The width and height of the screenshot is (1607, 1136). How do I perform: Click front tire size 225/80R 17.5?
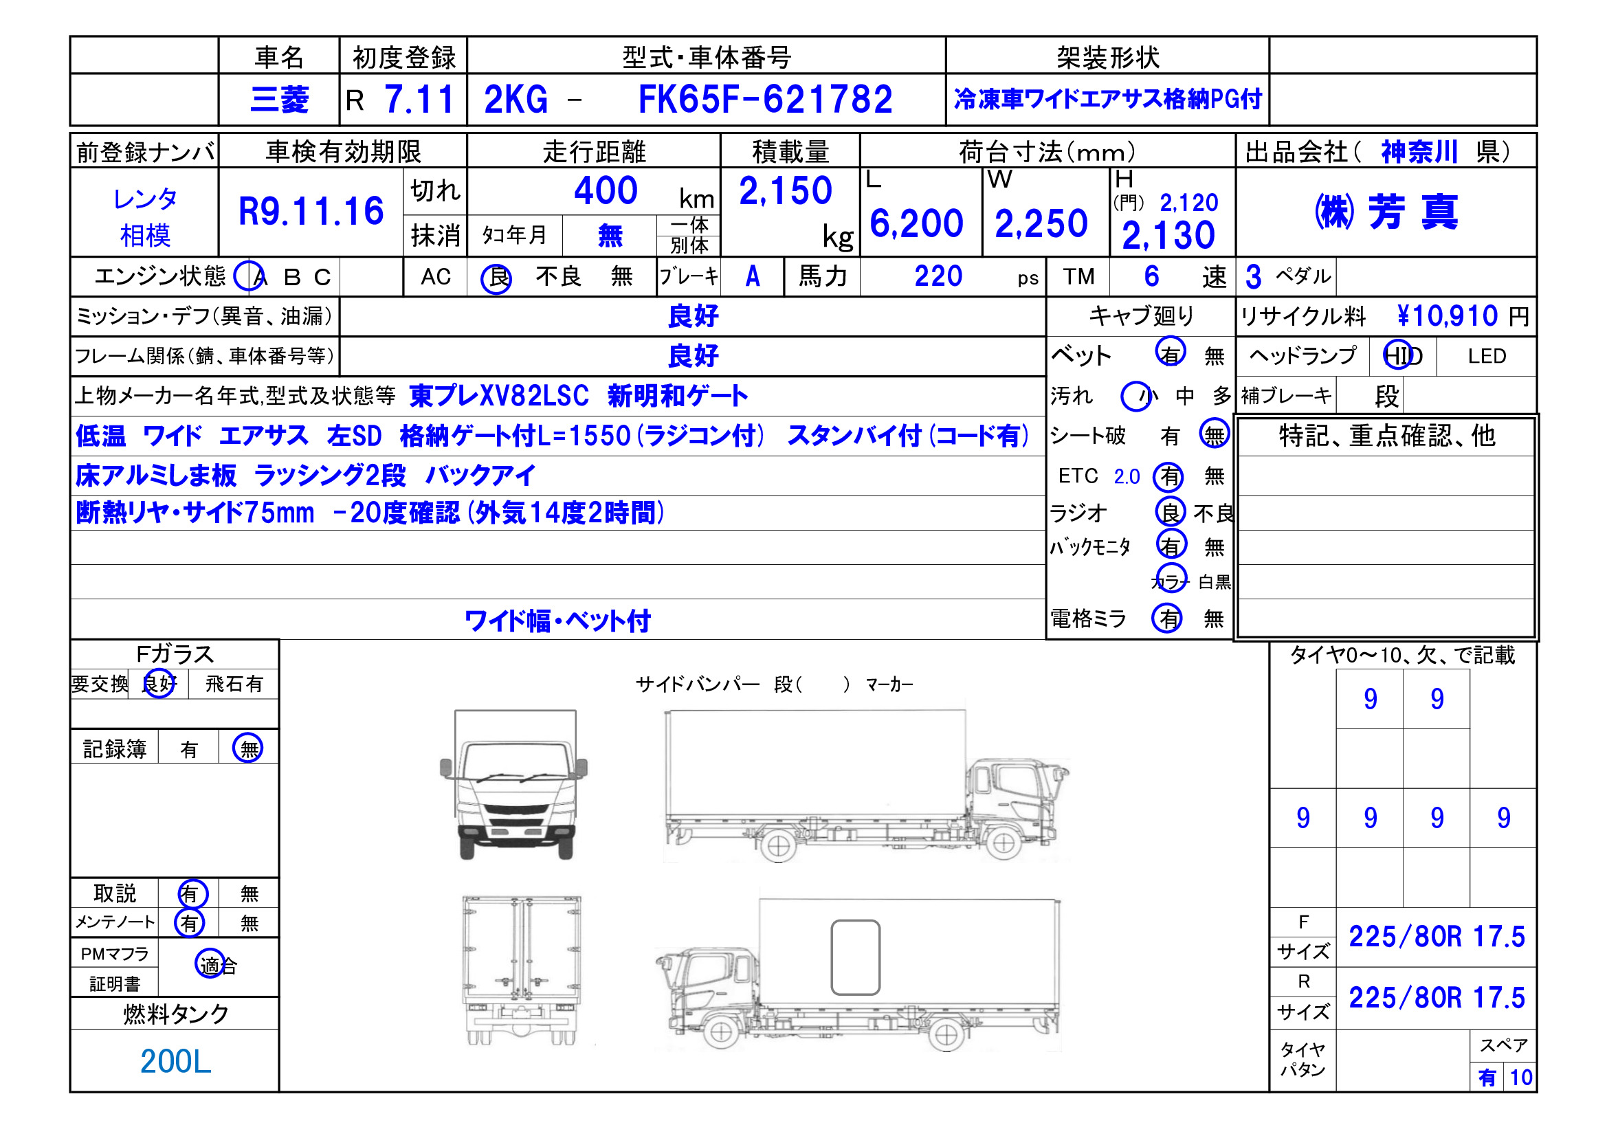point(1437,937)
